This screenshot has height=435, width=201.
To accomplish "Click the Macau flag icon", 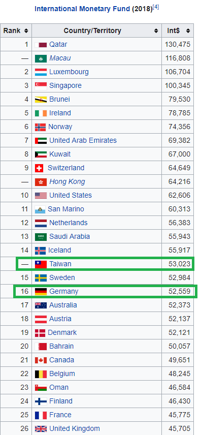I will coord(41,58).
